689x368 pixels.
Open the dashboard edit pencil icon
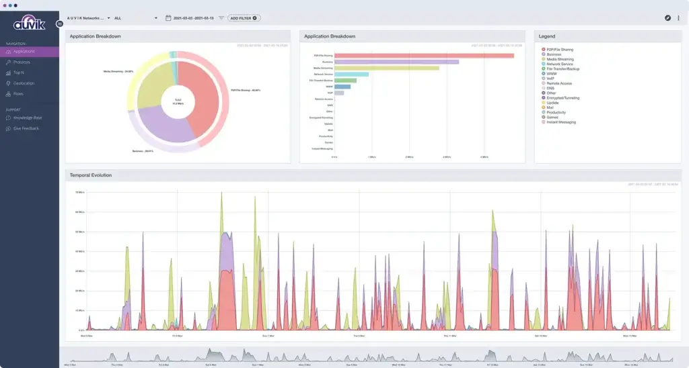[667, 18]
